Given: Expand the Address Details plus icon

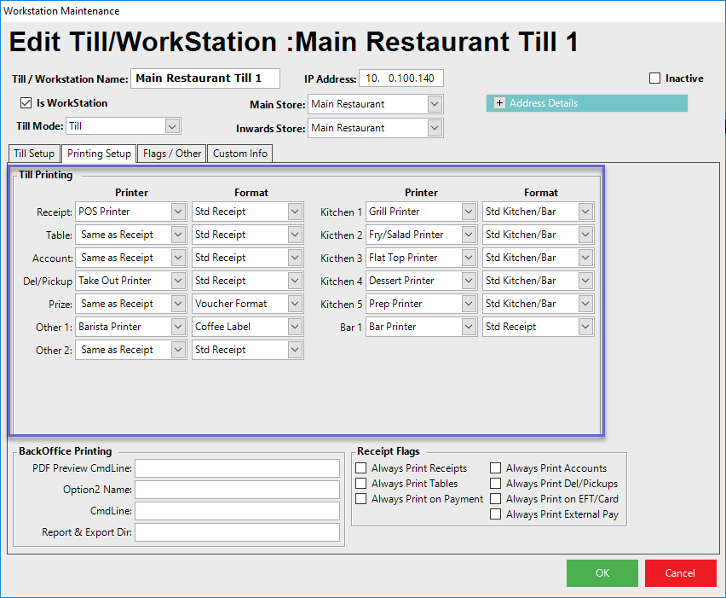Looking at the screenshot, I should (x=498, y=103).
